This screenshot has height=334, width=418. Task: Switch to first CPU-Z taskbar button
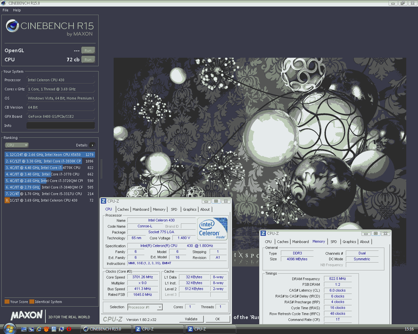click(x=158, y=329)
